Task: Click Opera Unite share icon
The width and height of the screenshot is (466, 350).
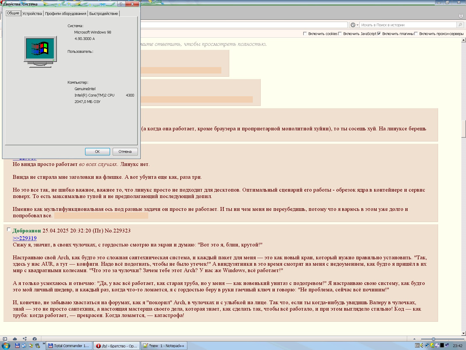Action: click(x=25, y=339)
